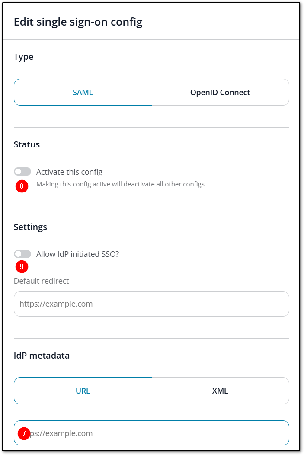Click the Status section heading

pos(26,144)
